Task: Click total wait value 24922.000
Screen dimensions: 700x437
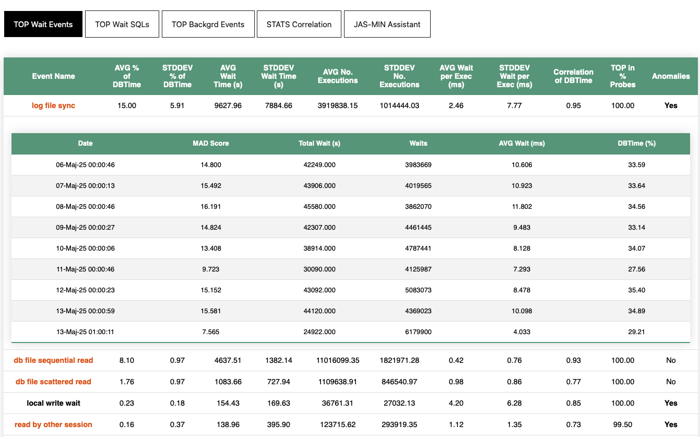Action: coord(319,332)
